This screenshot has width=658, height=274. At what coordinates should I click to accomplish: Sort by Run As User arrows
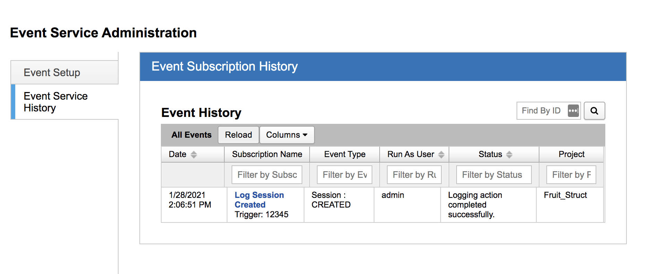441,155
